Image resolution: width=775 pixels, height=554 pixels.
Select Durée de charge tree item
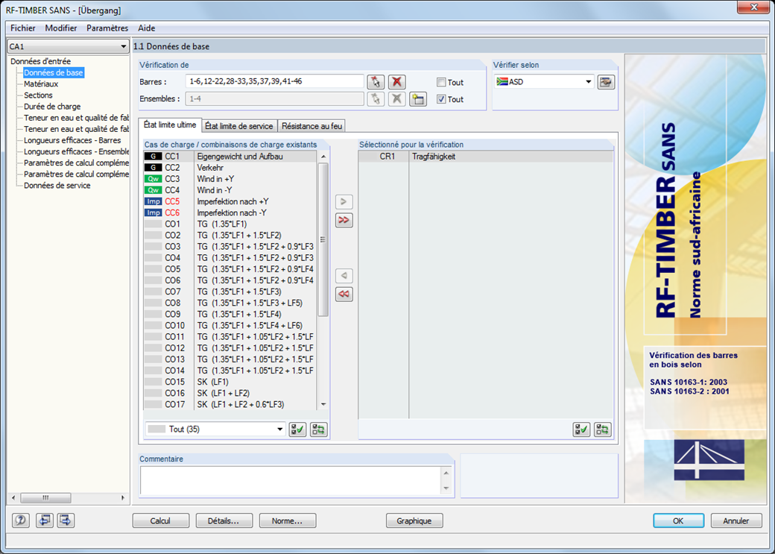(x=52, y=107)
